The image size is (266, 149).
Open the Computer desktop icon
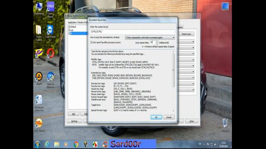[x=39, y=8]
